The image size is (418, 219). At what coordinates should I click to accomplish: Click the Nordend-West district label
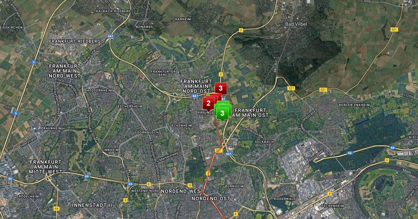182,192
